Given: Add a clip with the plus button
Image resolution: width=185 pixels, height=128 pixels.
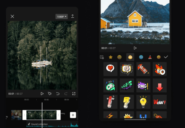Looking at the screenshot, I should [x=73, y=115].
